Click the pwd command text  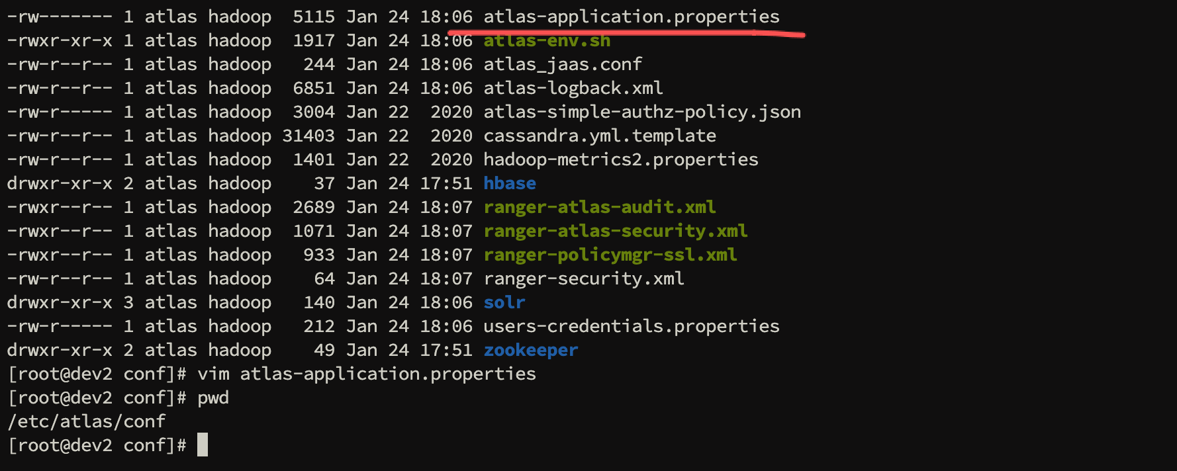(213, 398)
